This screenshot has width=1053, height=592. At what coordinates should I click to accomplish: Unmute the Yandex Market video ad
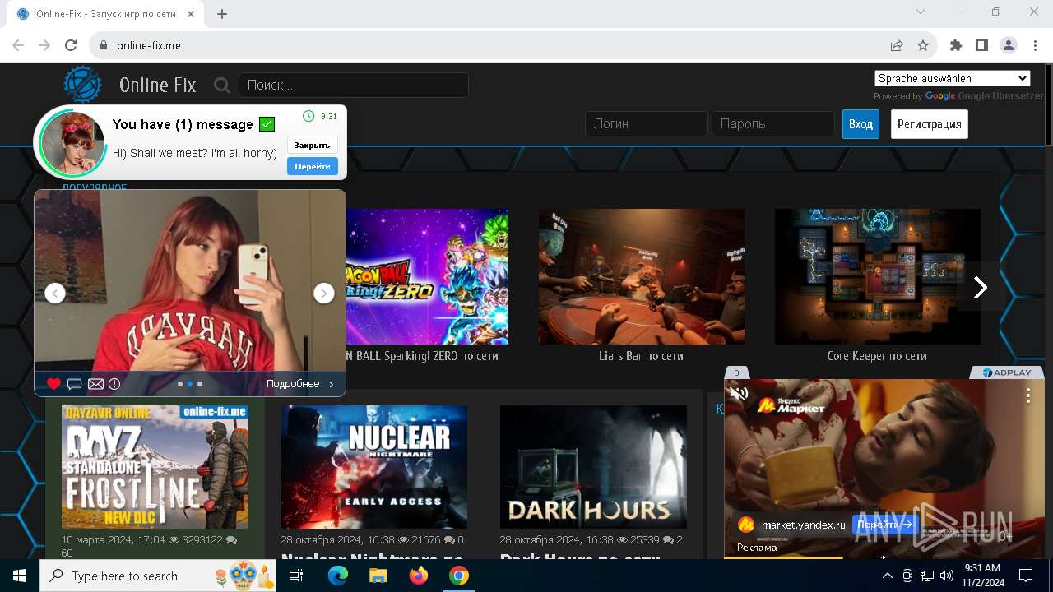click(739, 394)
